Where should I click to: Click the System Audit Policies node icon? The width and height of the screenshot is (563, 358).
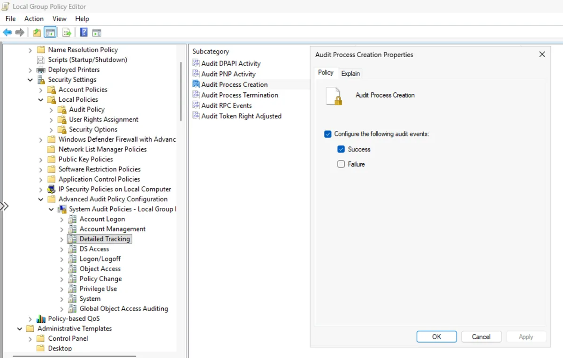tap(62, 209)
